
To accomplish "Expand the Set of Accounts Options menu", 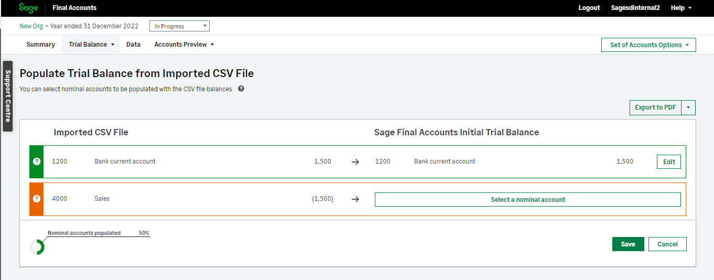I will tap(648, 45).
